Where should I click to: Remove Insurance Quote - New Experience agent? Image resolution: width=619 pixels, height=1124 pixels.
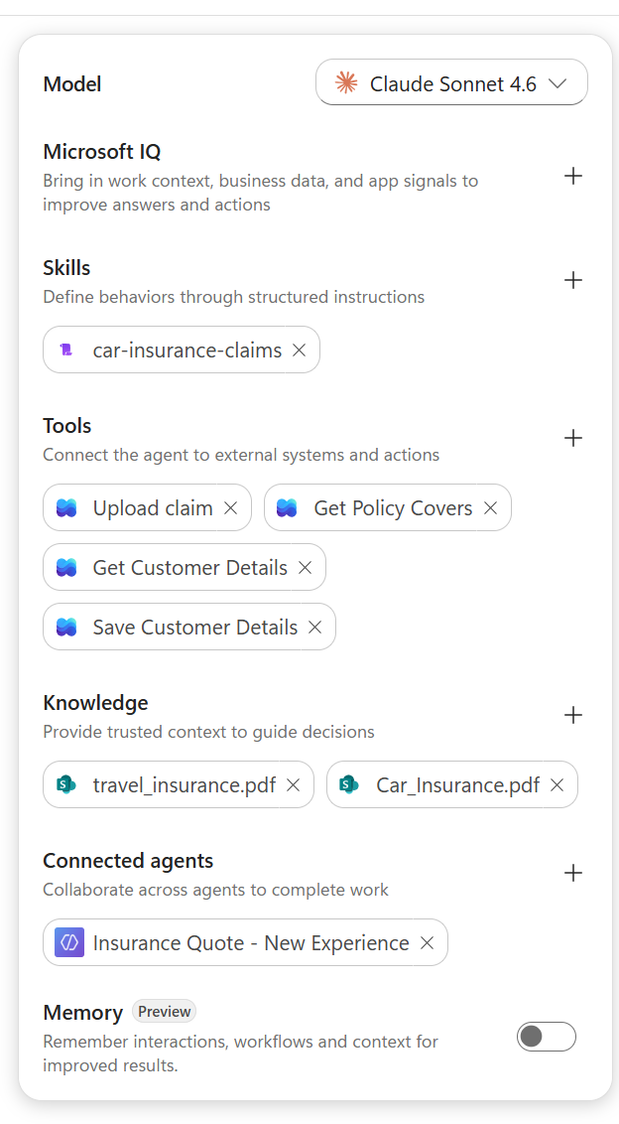[427, 942]
